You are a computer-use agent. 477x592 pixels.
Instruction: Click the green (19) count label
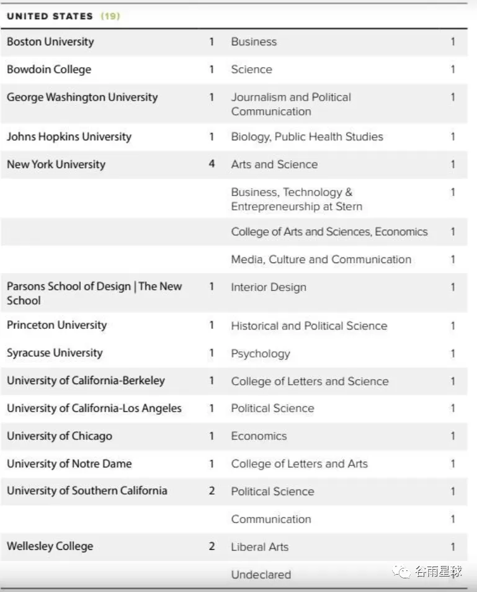coord(110,16)
